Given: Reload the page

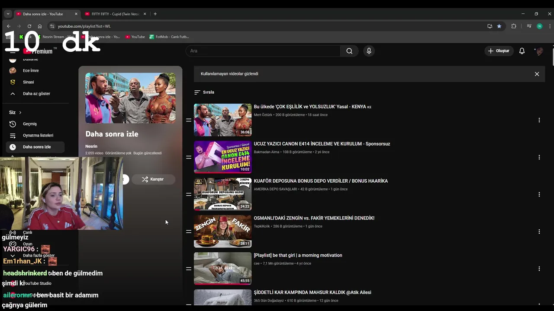Looking at the screenshot, I should coord(29,26).
